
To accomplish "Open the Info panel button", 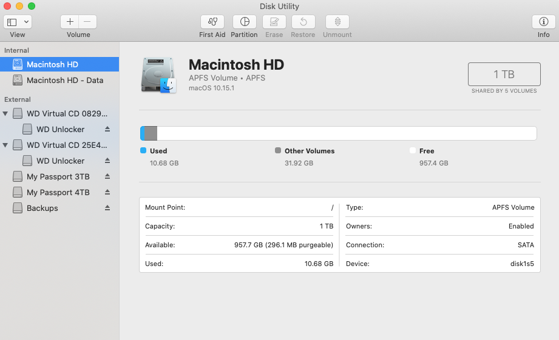I will click(x=544, y=22).
